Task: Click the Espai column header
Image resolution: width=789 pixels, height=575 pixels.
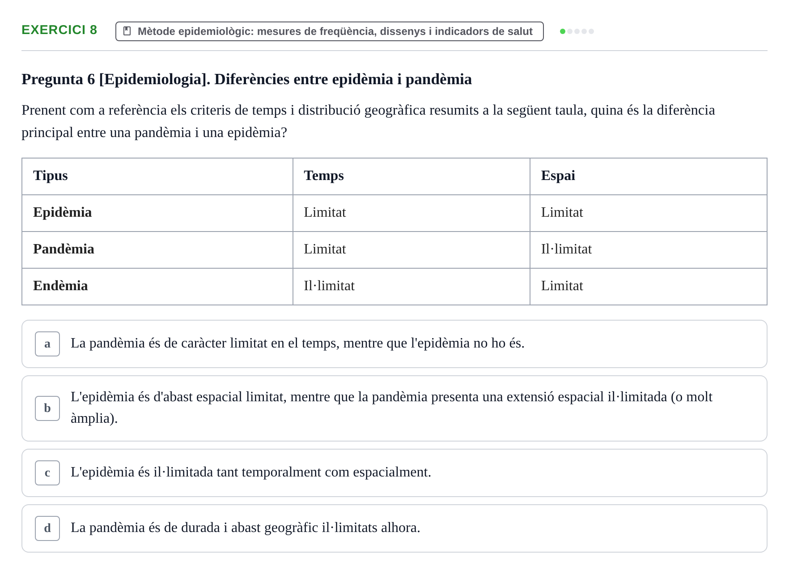Action: click(649, 176)
